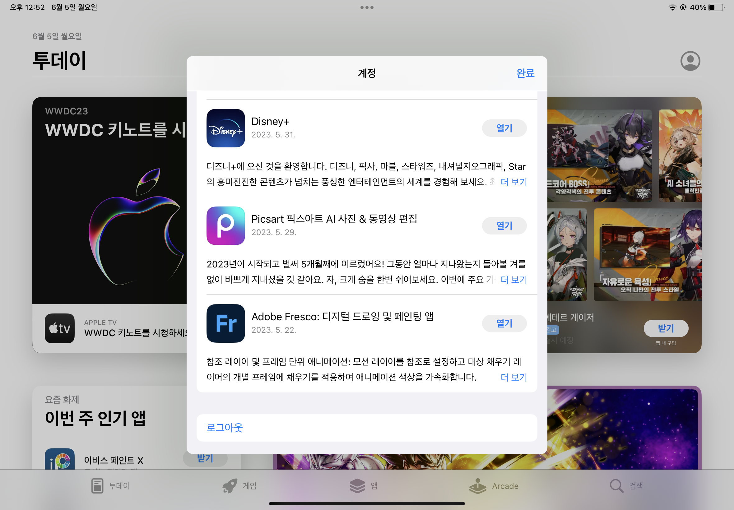Screen dimensions: 734x510
Task: Switch to the 검색 tab
Action: [626, 486]
